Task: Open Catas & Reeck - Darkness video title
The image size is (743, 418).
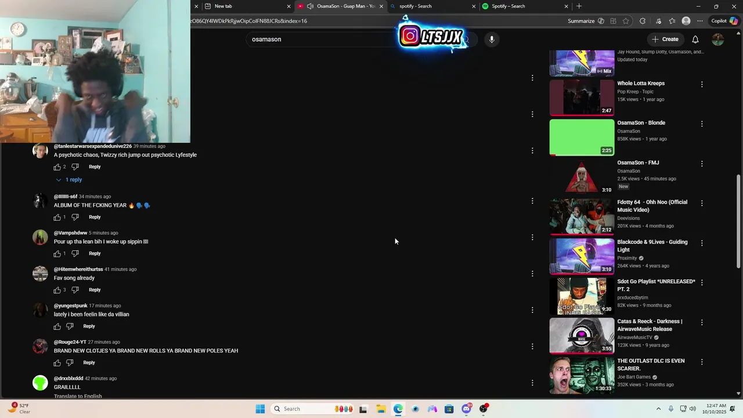Action: [x=650, y=325]
